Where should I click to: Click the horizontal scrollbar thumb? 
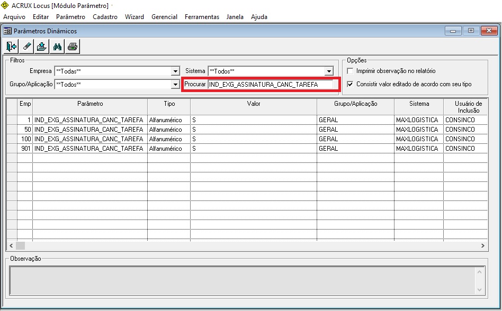tap(20, 246)
